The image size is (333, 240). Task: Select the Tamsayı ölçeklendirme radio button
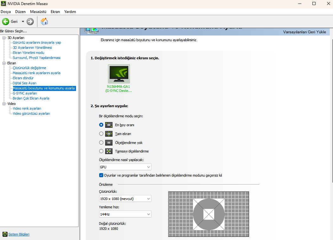(101, 151)
